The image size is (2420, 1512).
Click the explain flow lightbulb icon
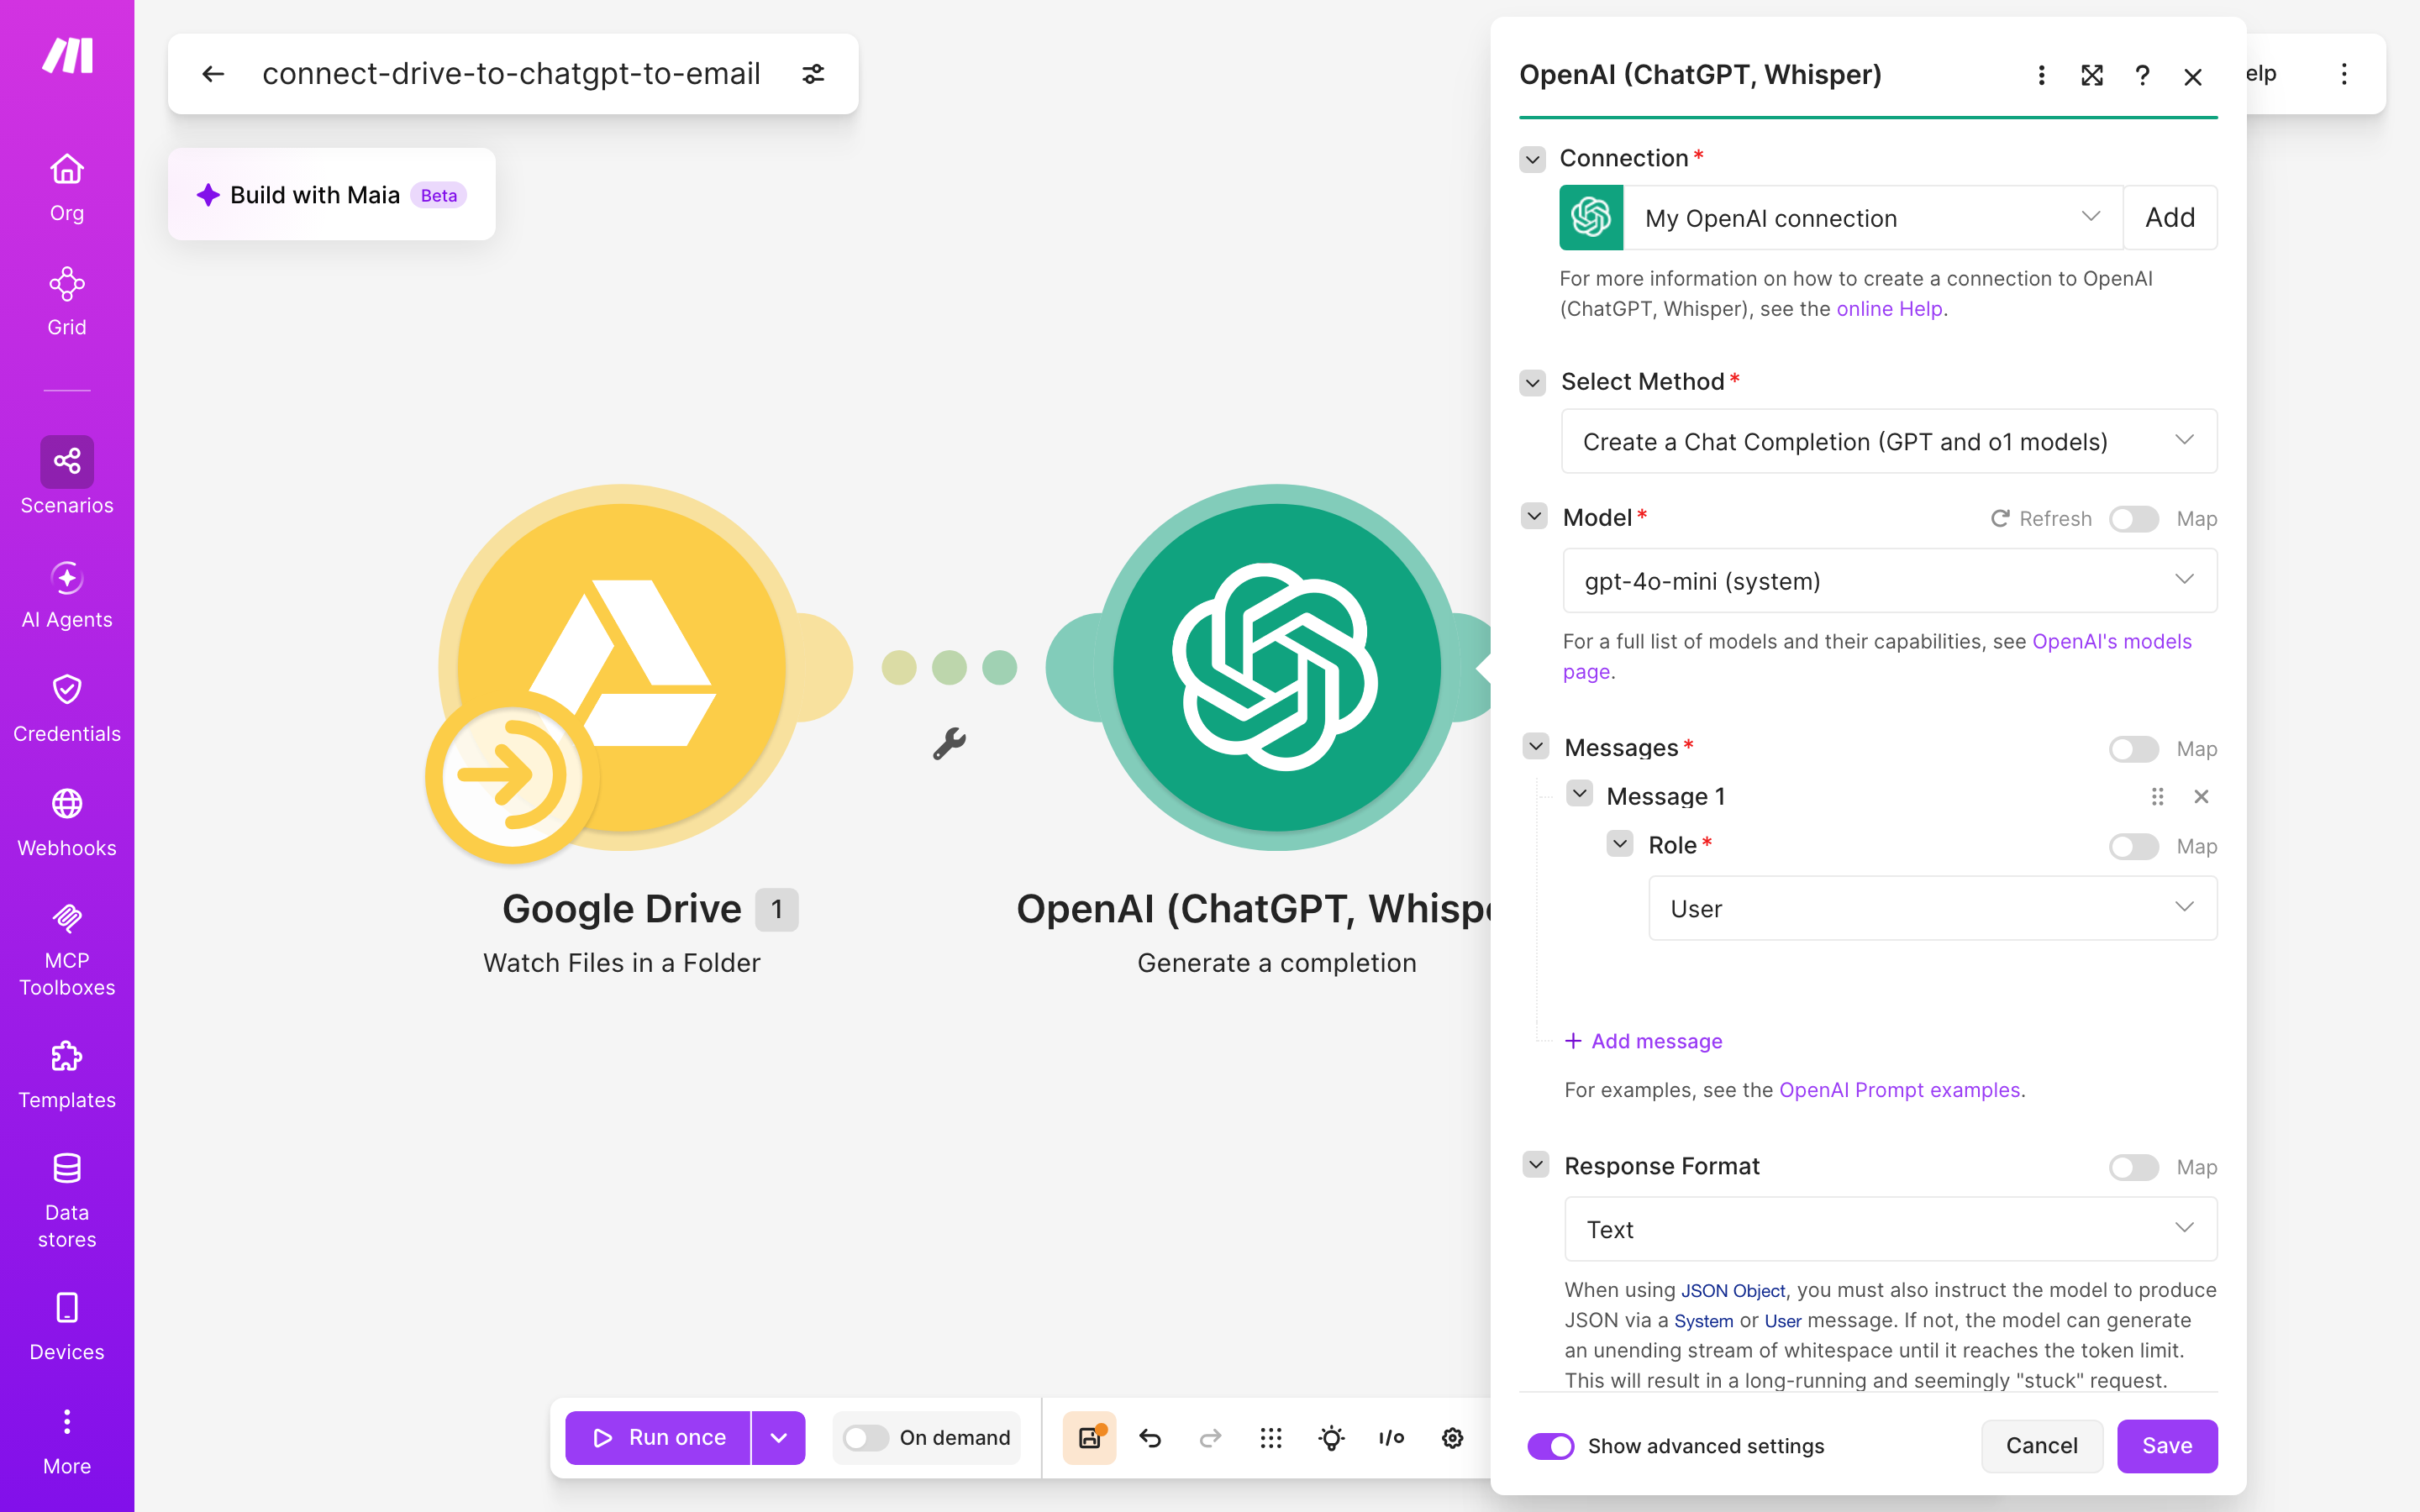click(x=1331, y=1438)
